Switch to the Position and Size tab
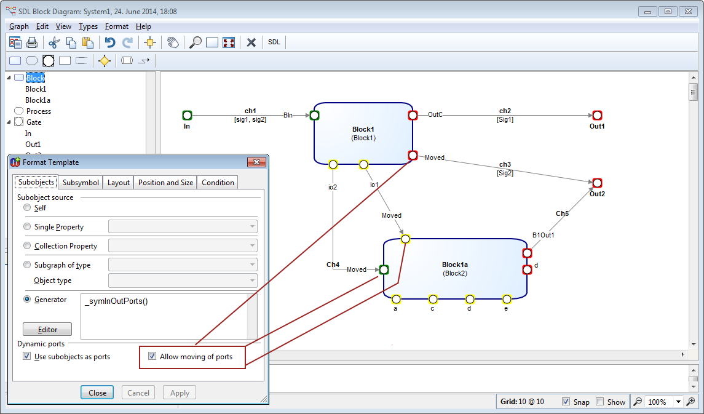The image size is (704, 414). (165, 183)
